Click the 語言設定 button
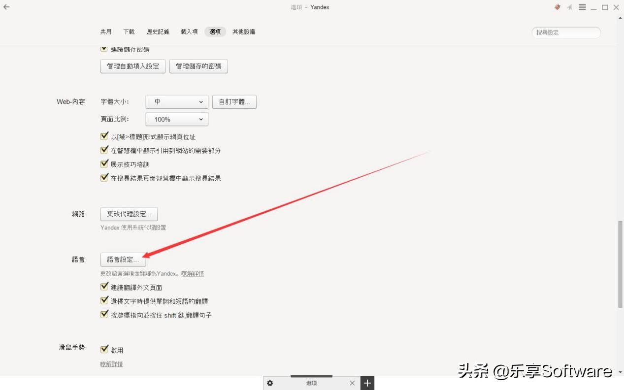This screenshot has width=624, height=390. pyautogui.click(x=123, y=260)
